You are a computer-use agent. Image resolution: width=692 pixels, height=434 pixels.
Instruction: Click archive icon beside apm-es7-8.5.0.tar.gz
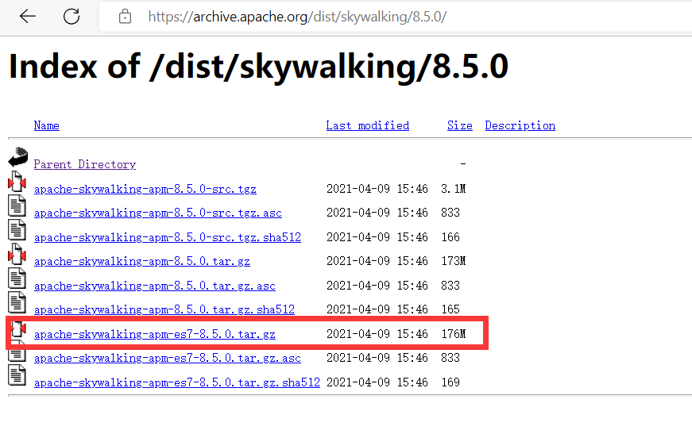click(17, 327)
